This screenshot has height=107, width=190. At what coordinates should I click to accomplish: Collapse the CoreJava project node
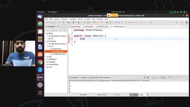[46, 41]
